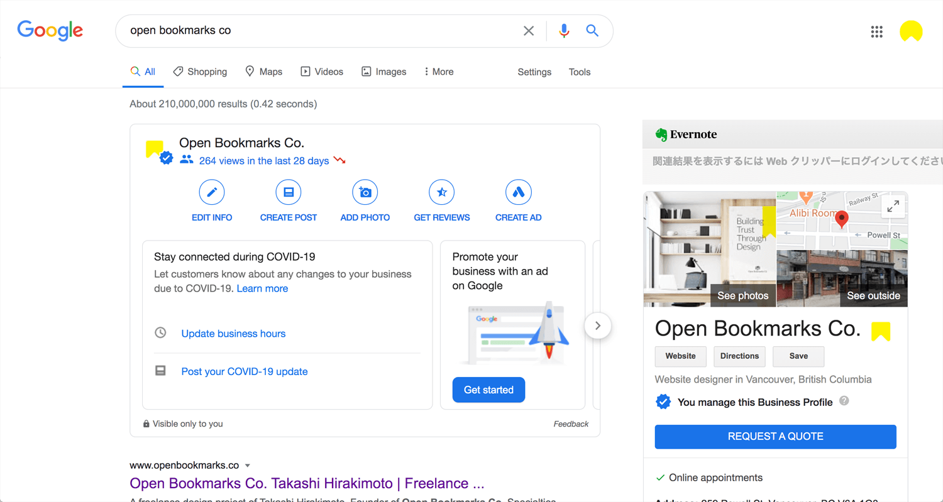Switch to the Maps tab
Screen dimensions: 943x502
click(x=263, y=72)
